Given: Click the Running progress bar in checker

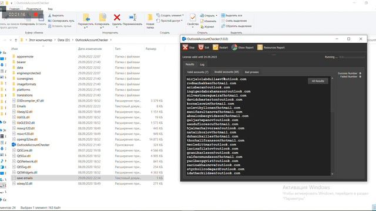Looking at the screenshot, I should coord(351,57).
